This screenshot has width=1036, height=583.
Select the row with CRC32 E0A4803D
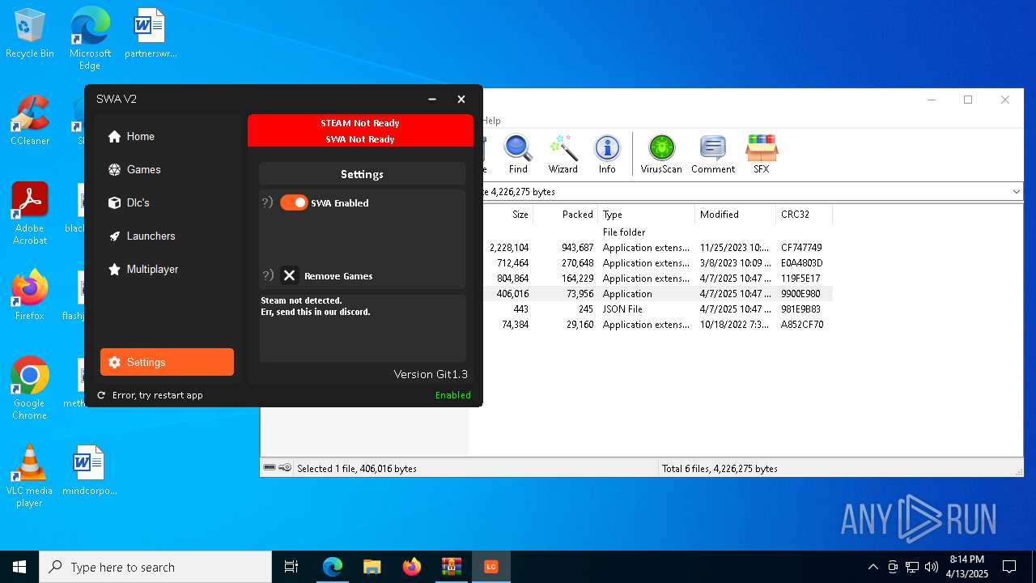pyautogui.click(x=657, y=263)
